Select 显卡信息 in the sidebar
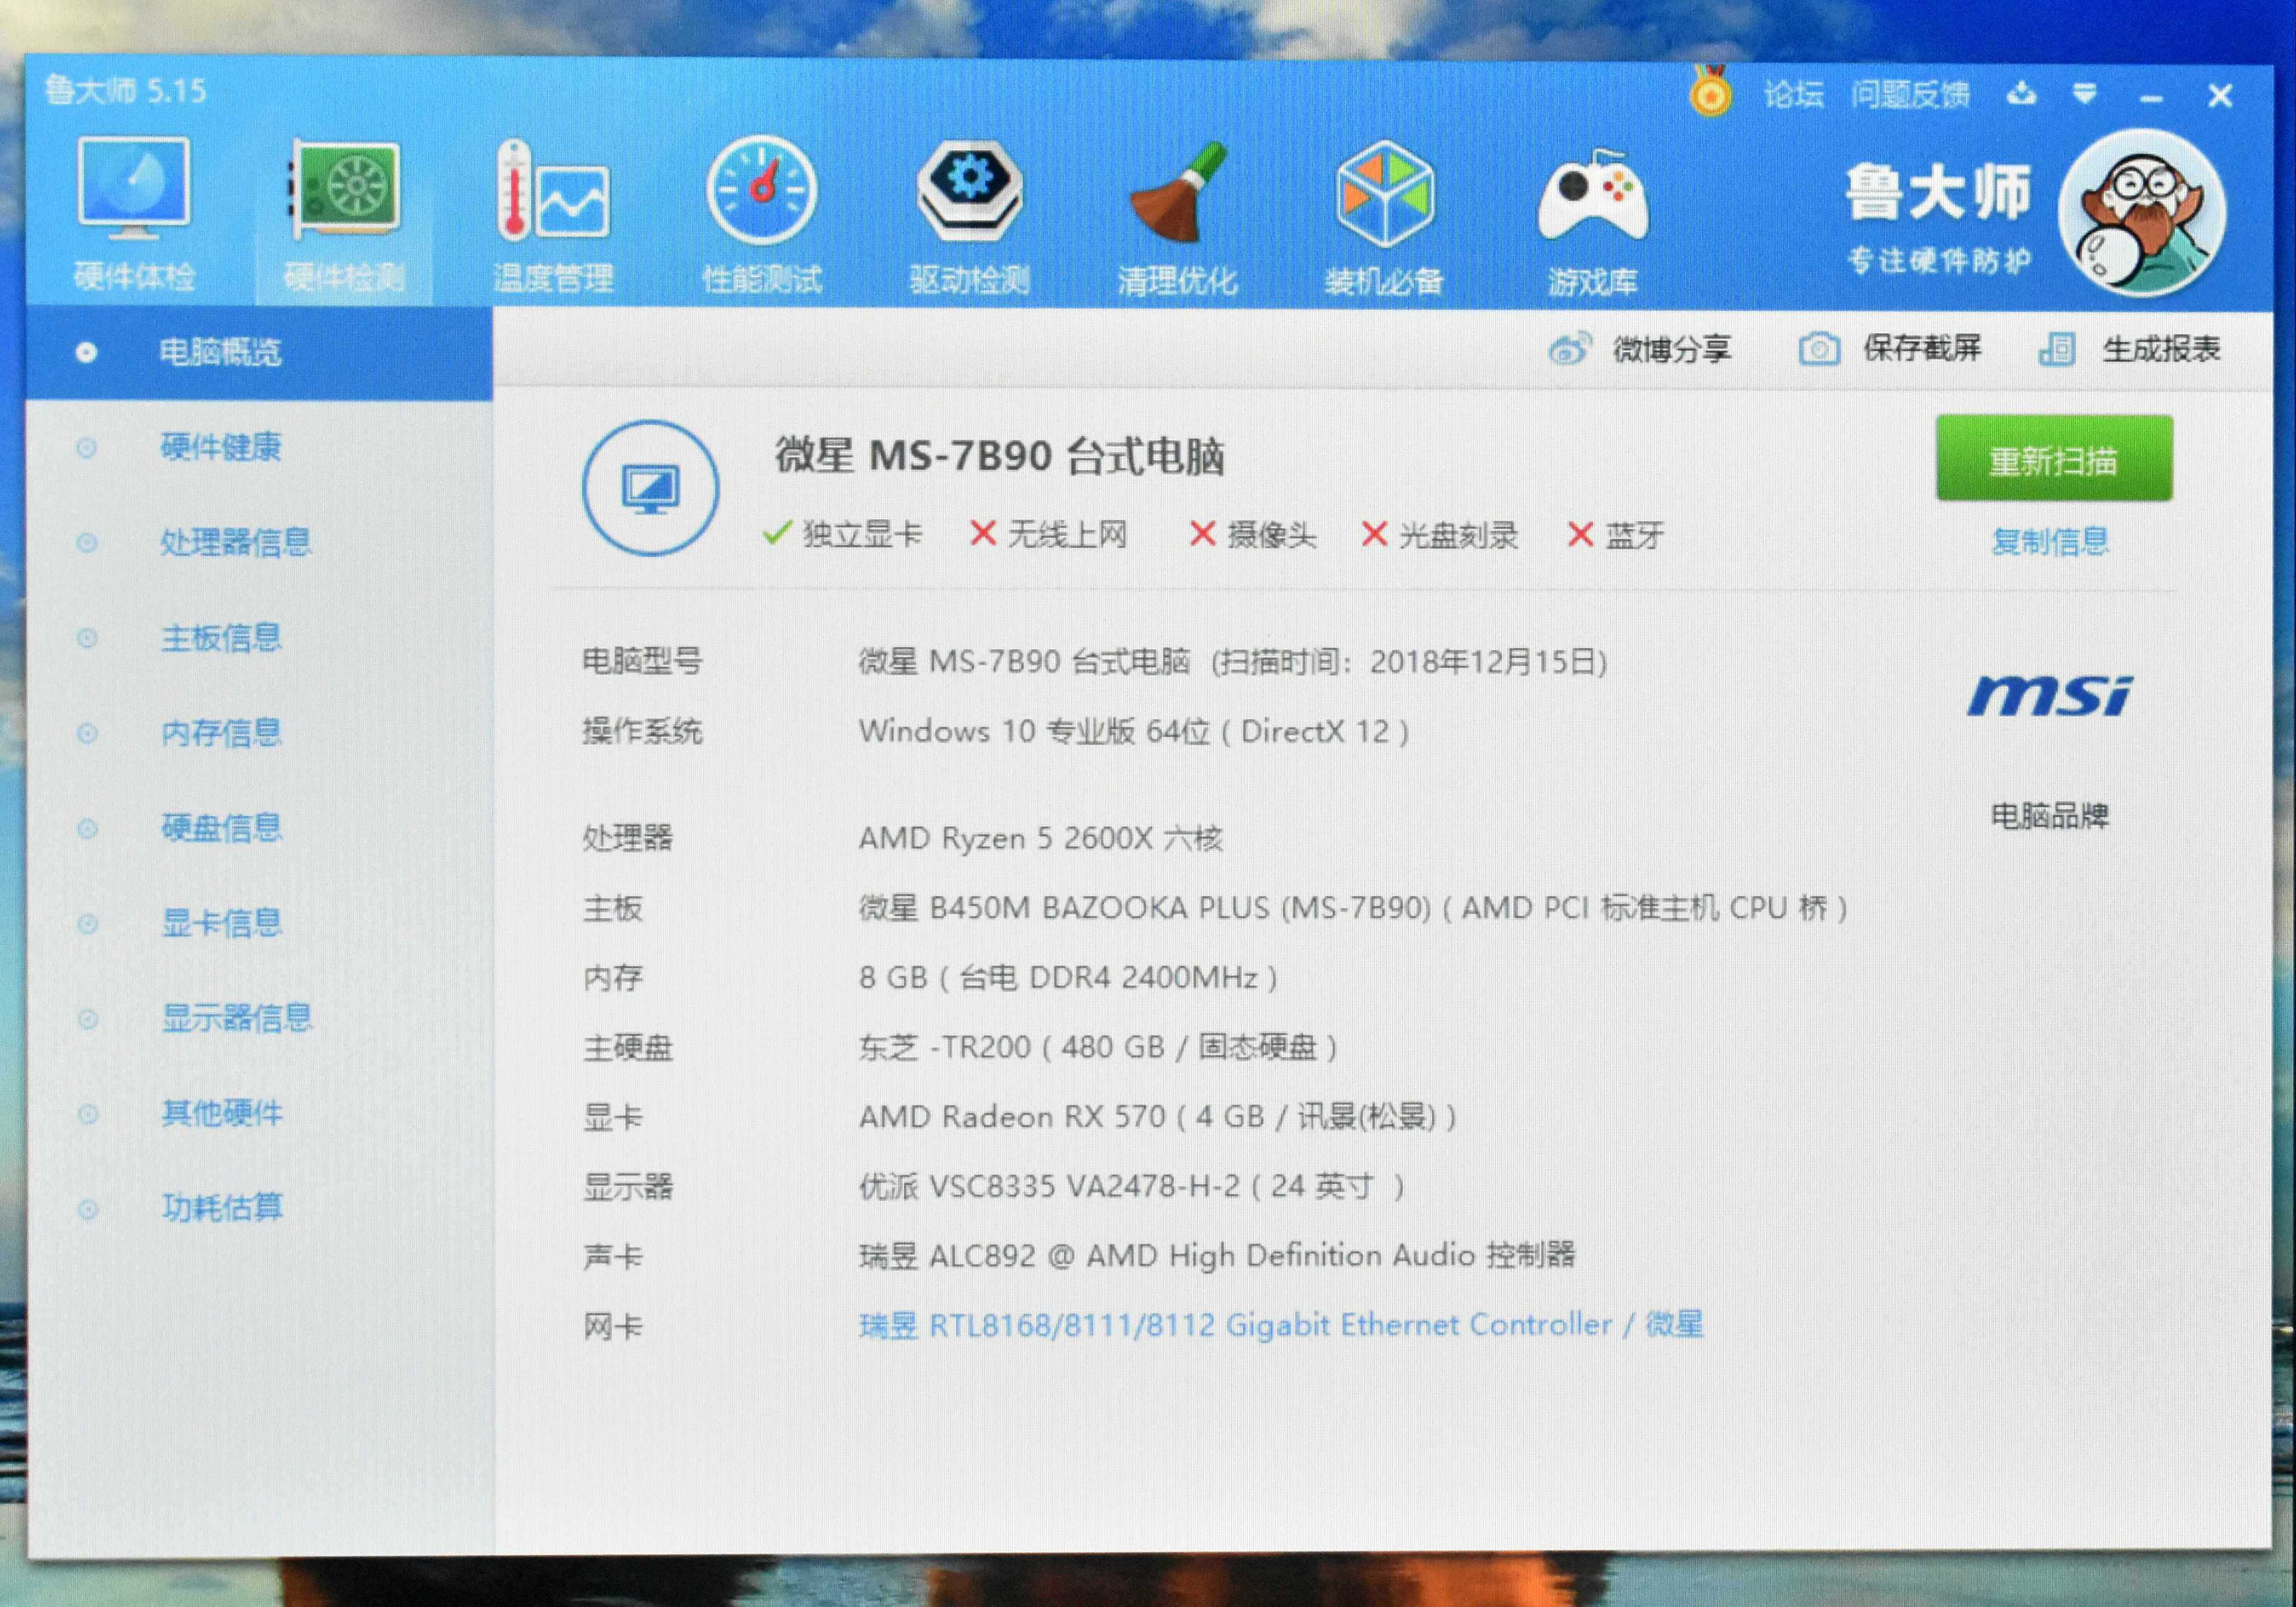 point(221,922)
